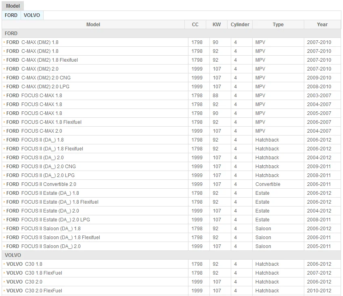Select FORD FOCUS II Estate (DA_) 1.8 Flexifuel
This screenshot has width=343, height=296.
coord(171,202)
